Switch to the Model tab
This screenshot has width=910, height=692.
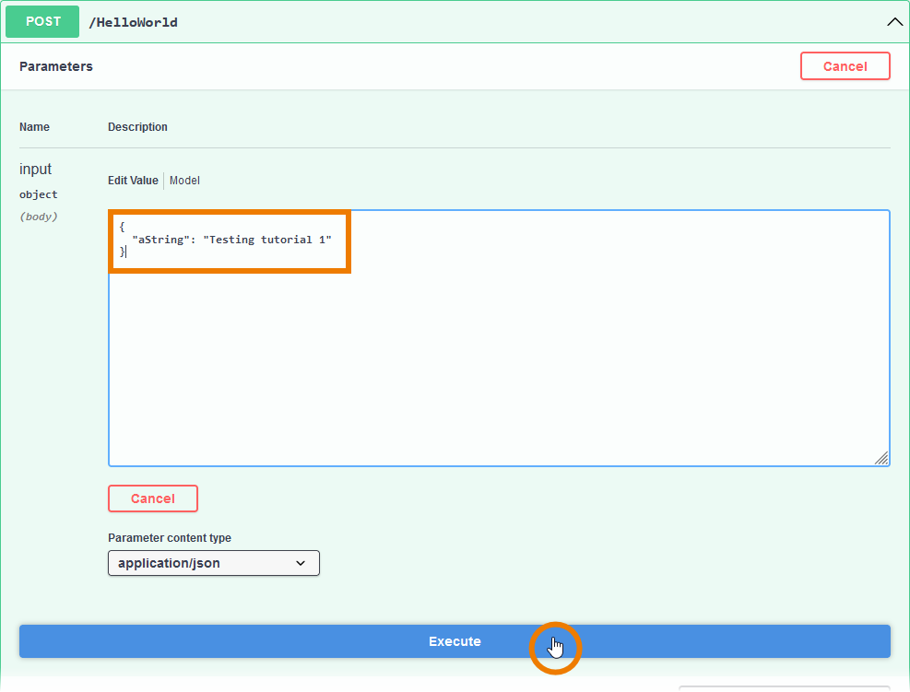coord(184,181)
